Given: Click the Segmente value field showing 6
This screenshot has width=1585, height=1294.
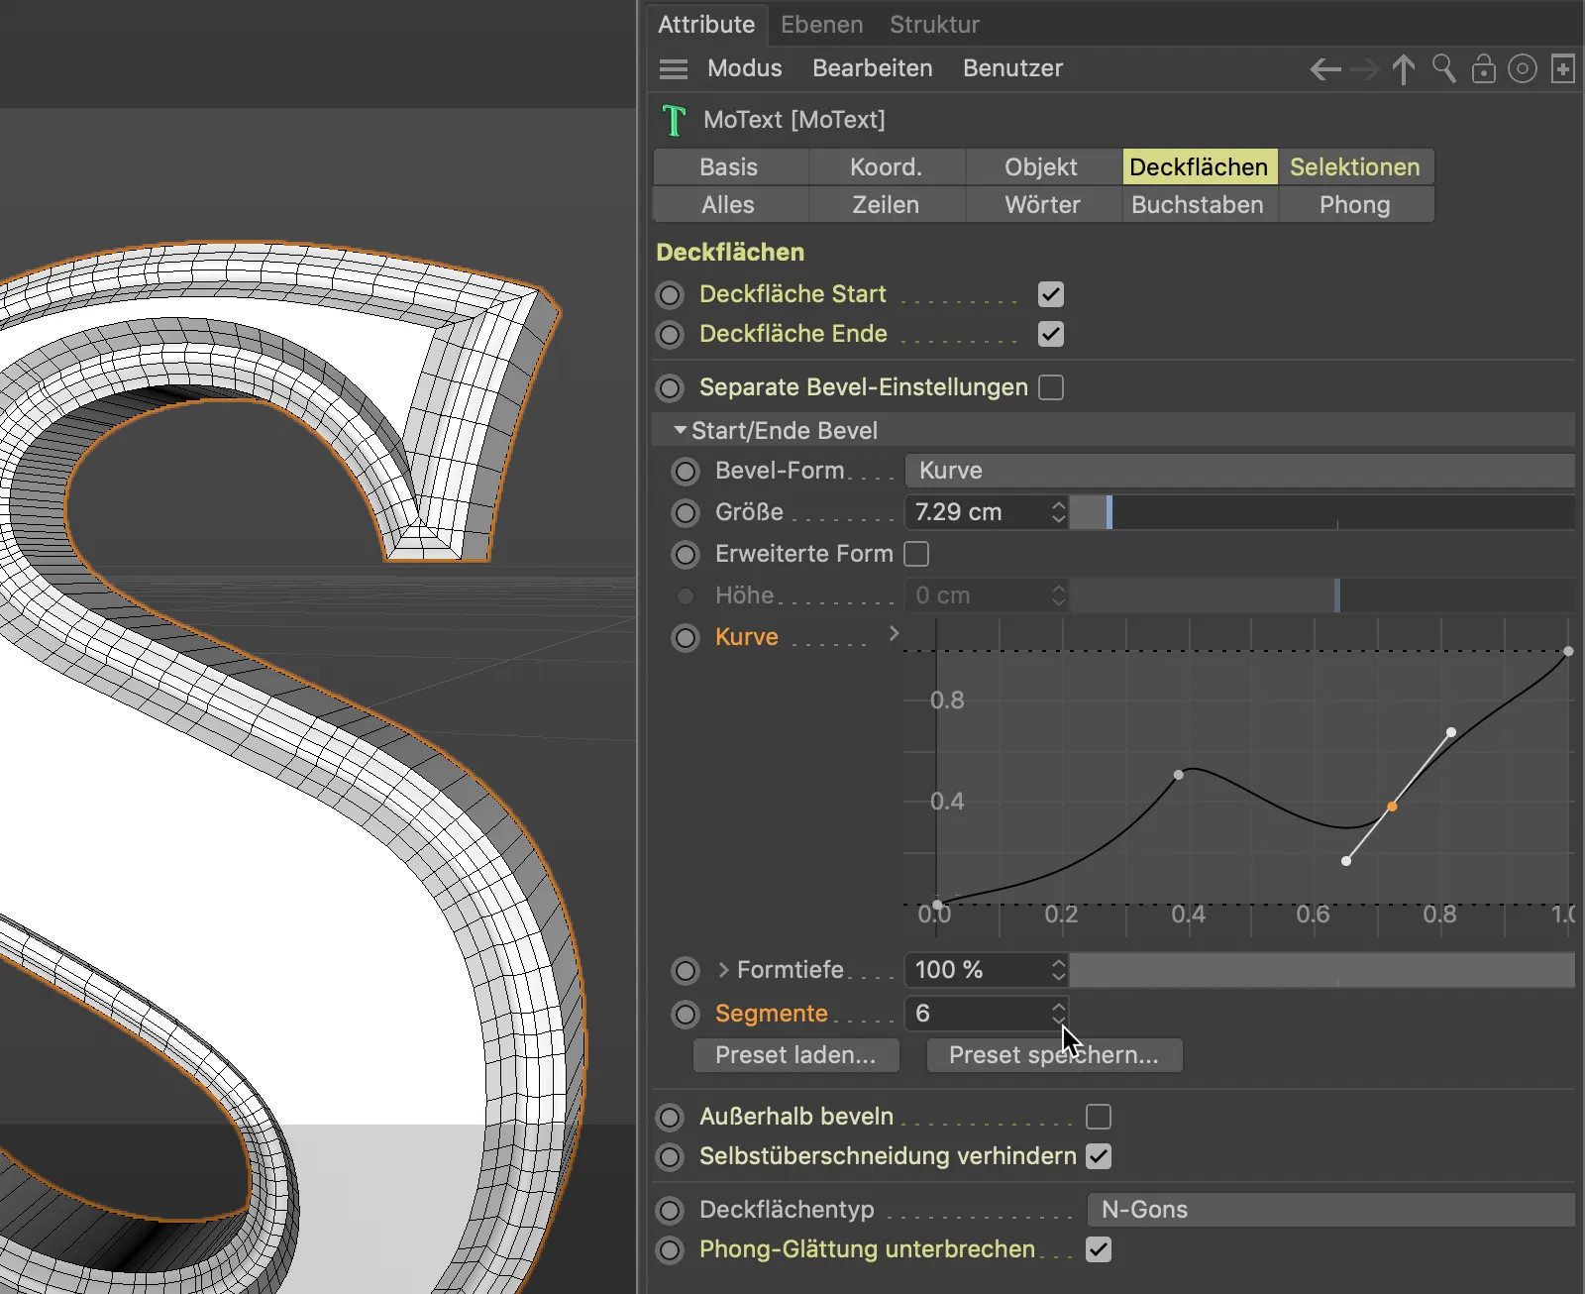Looking at the screenshot, I should click(978, 1014).
